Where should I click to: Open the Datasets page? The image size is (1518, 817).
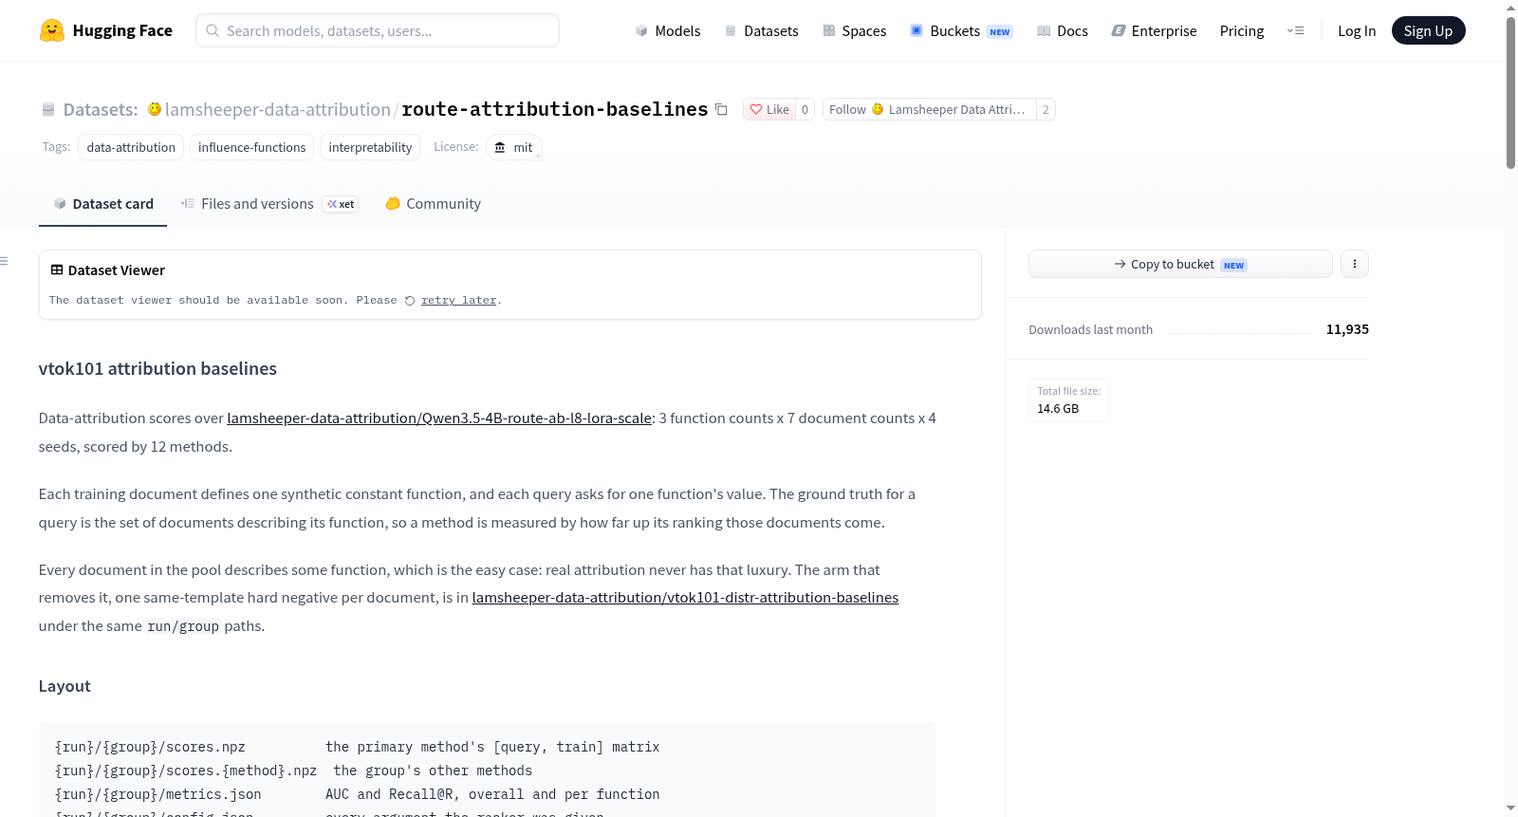coord(762,30)
